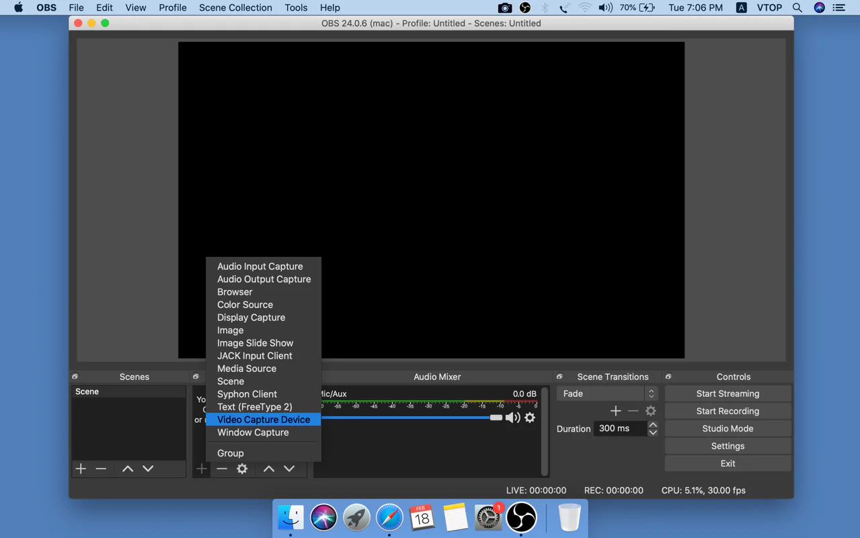This screenshot has width=860, height=538.
Task: Pop out the Scenes dock icon
Action: click(x=75, y=377)
